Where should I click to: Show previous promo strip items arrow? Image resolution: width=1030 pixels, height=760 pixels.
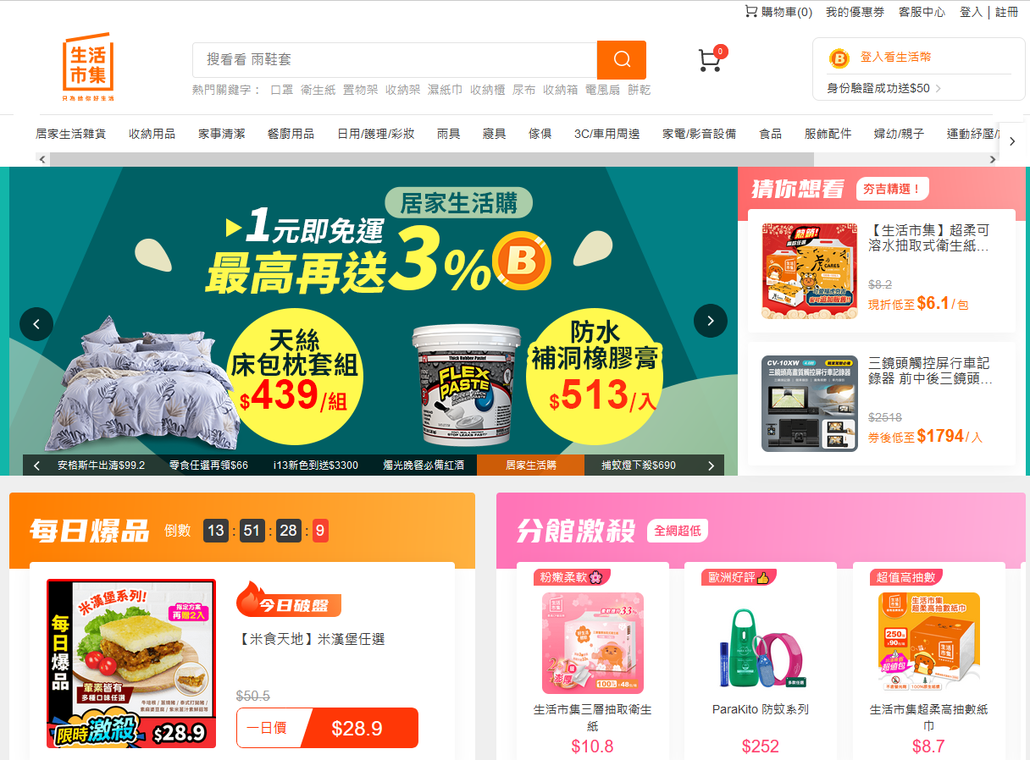tap(36, 465)
